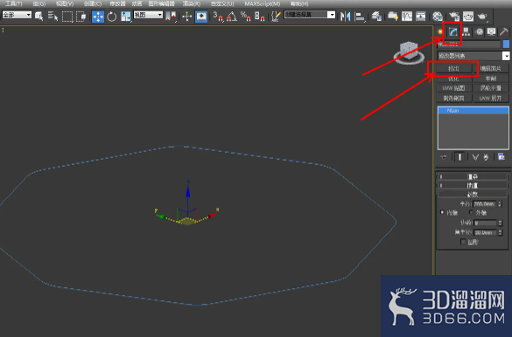512x337 pixels.
Task: Click the Render Production teapot icon
Action: (482, 16)
